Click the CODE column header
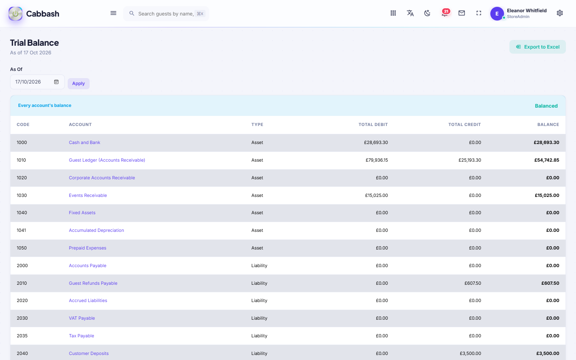Screen dimensions: 576x360 pos(23,125)
